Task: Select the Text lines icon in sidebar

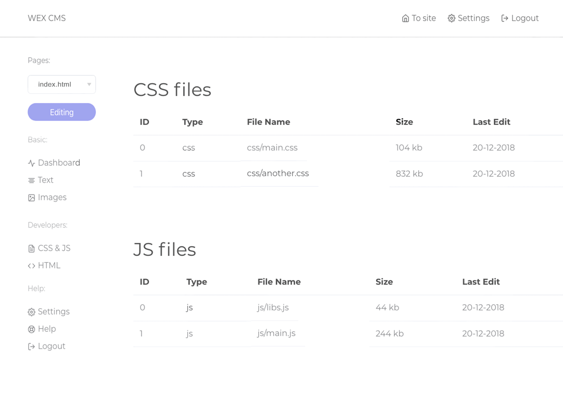Action: (x=31, y=180)
